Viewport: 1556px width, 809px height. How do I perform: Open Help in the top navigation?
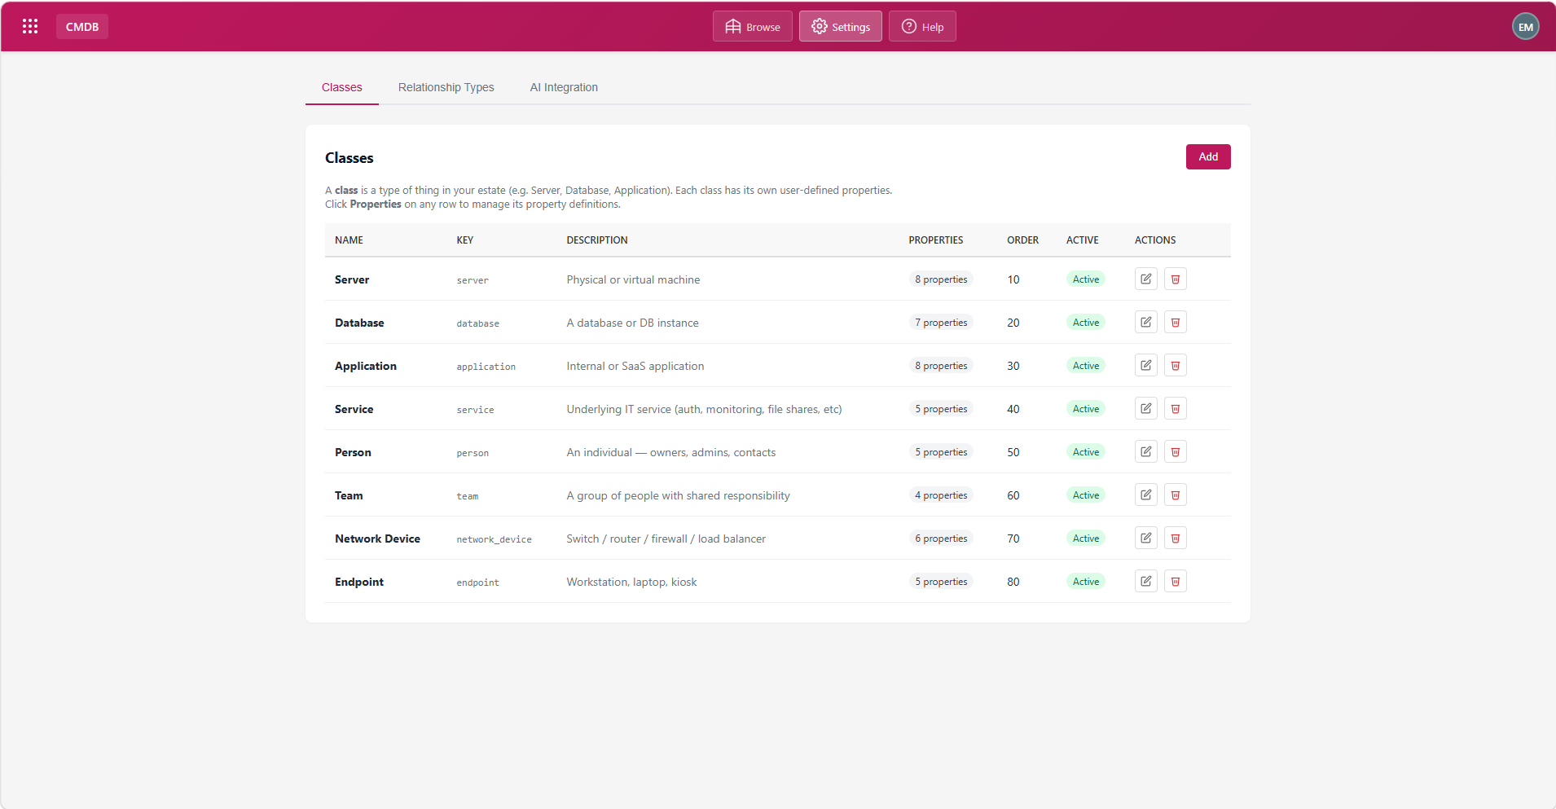pyautogui.click(x=922, y=26)
